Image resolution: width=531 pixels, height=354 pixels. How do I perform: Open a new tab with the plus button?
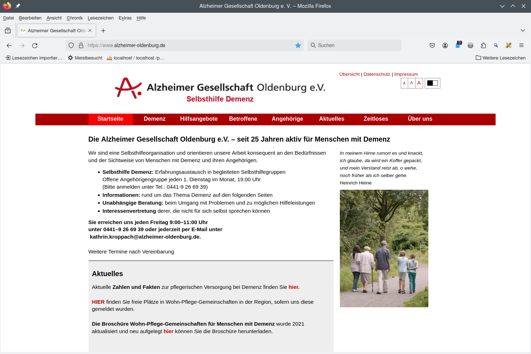point(103,31)
